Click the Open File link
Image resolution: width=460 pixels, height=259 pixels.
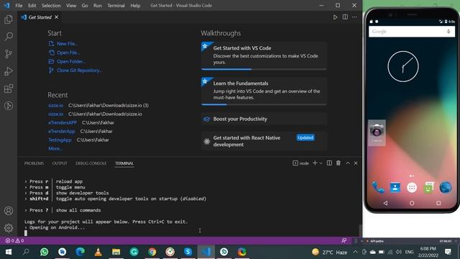[x=68, y=53]
